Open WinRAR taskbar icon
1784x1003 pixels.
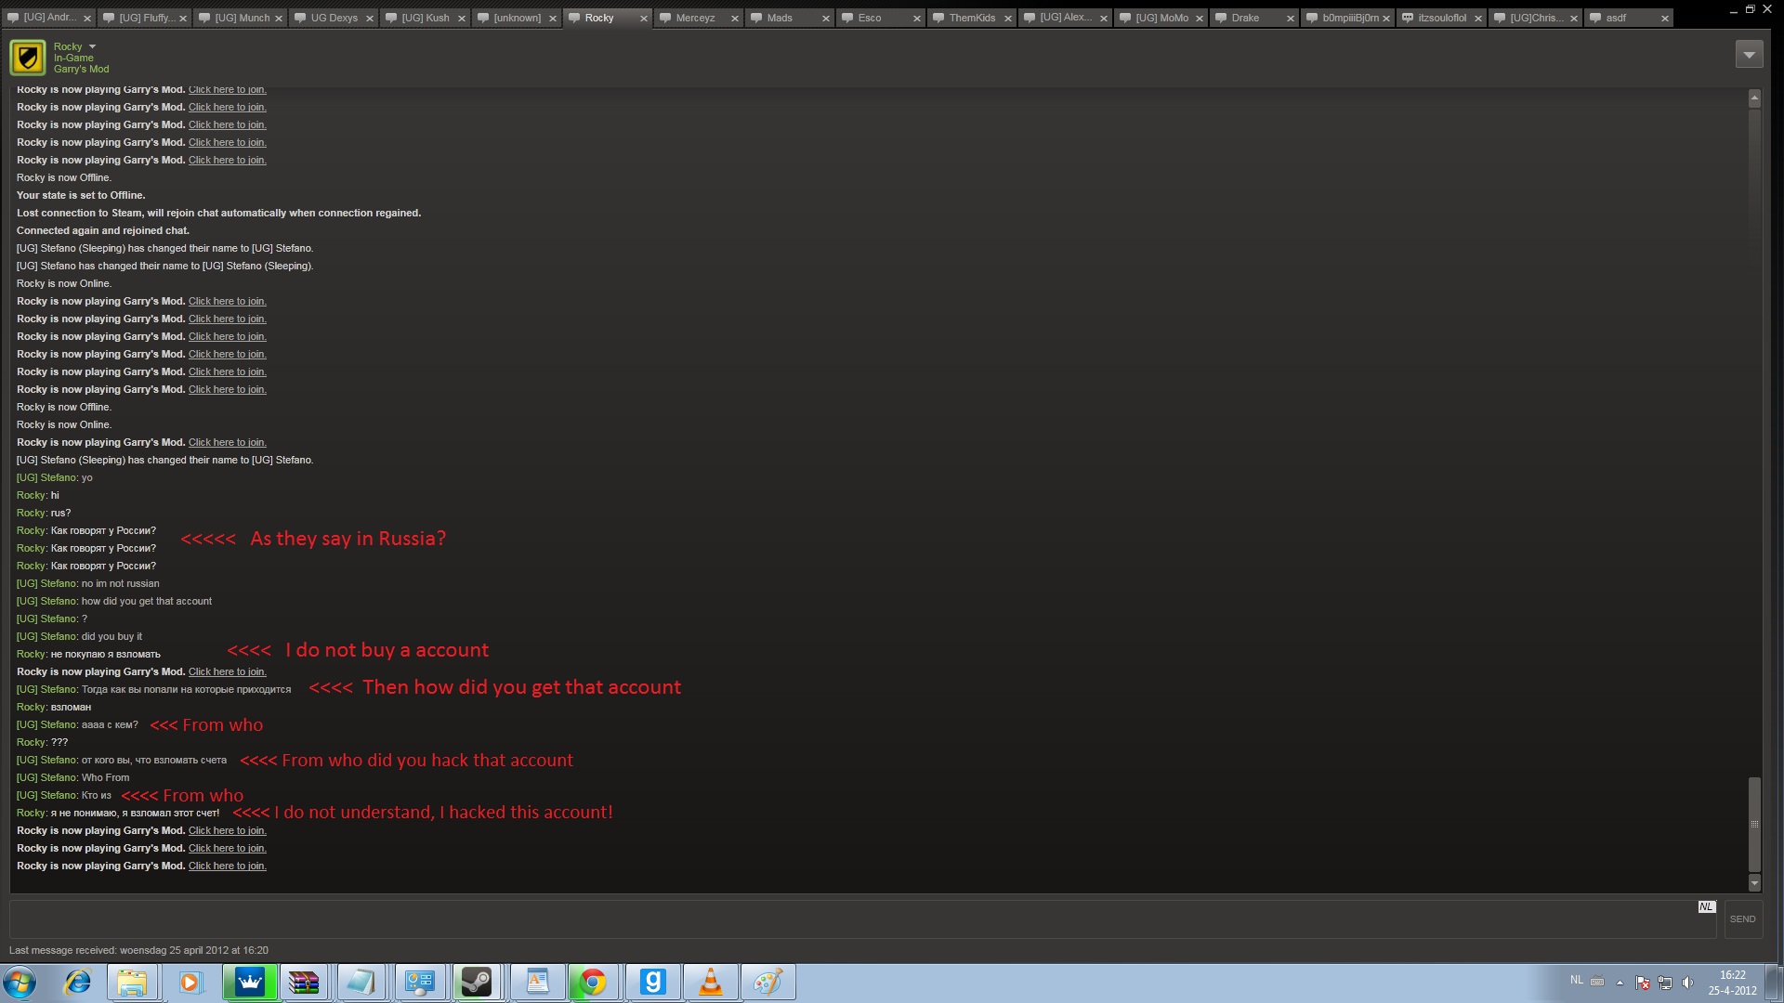tap(304, 983)
